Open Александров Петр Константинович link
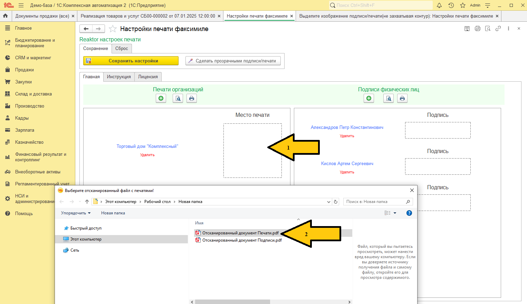Viewport: 527px width, 304px height. (x=347, y=128)
